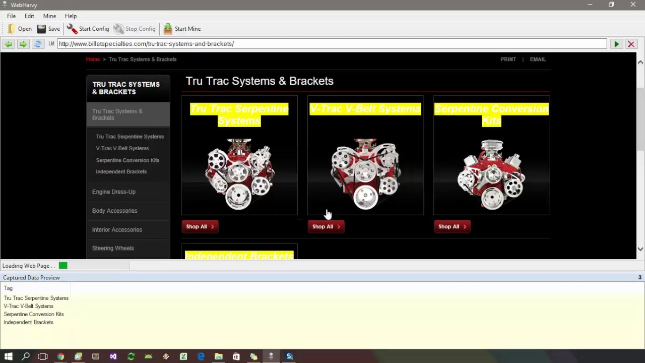Viewport: 645px width, 363px height.
Task: Open Android Studio icon on the taskbar
Action: pyautogui.click(x=148, y=356)
